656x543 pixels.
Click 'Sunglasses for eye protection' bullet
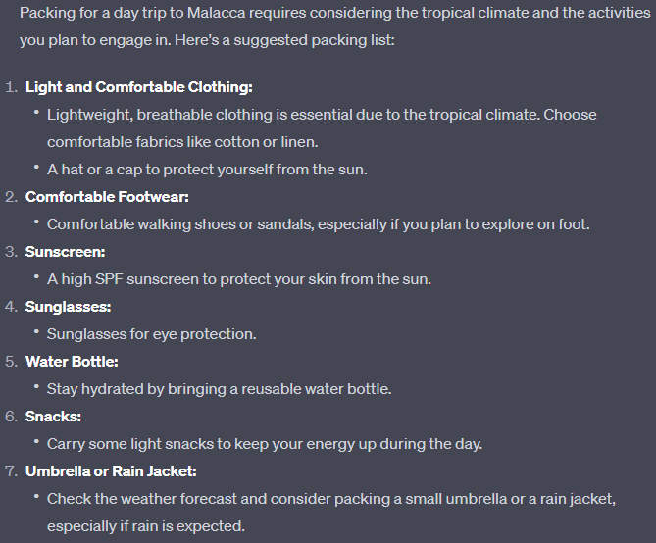click(x=151, y=334)
